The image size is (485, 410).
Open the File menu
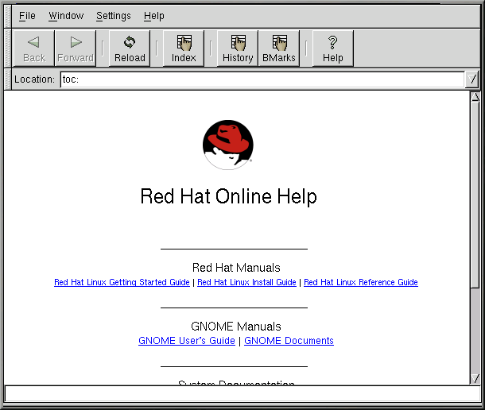27,16
